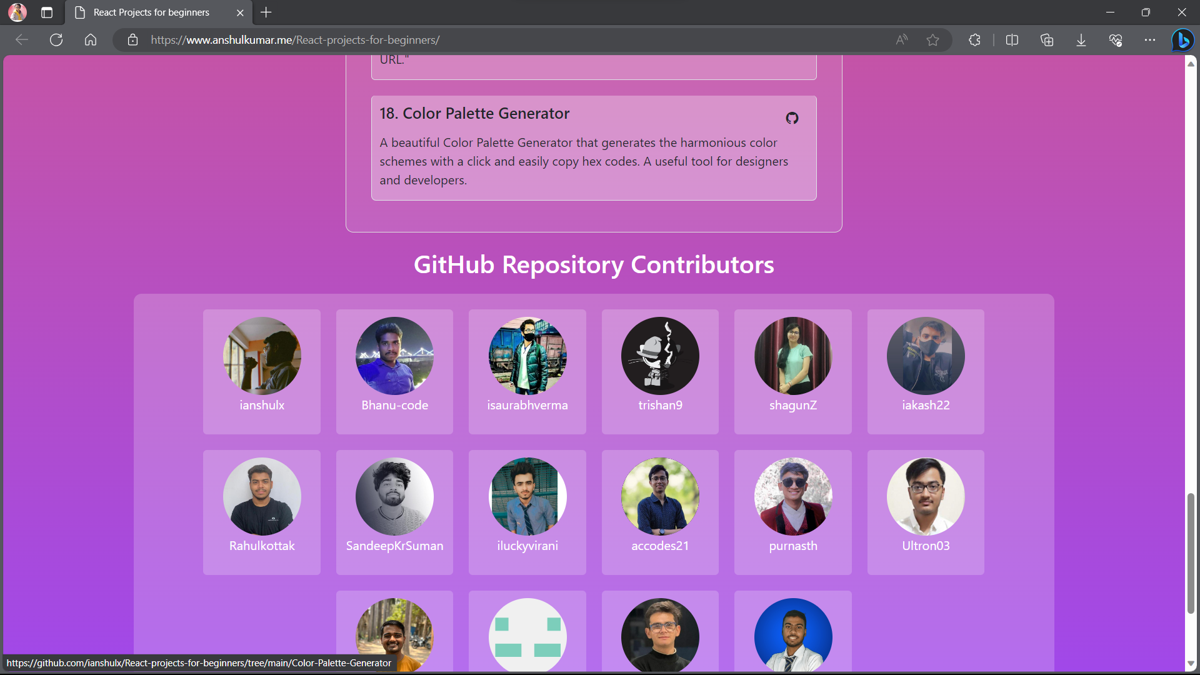1200x675 pixels.
Task: Open identicon avatar in third contributor row
Action: coord(527,635)
